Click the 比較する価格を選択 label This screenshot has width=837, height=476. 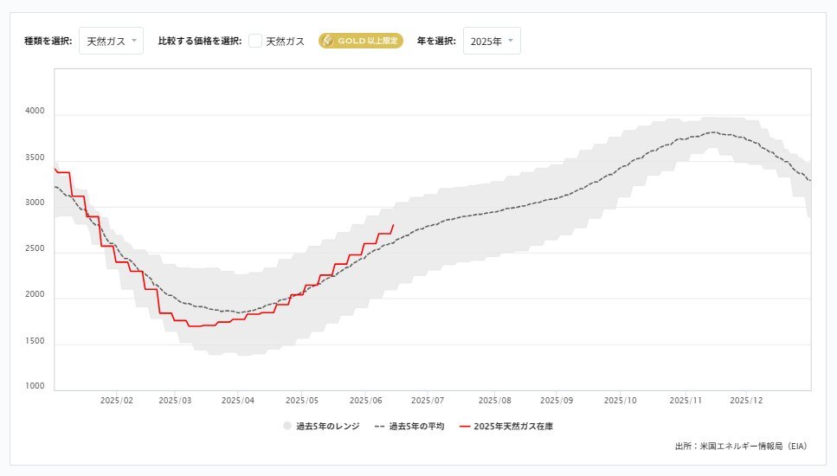coord(200,41)
